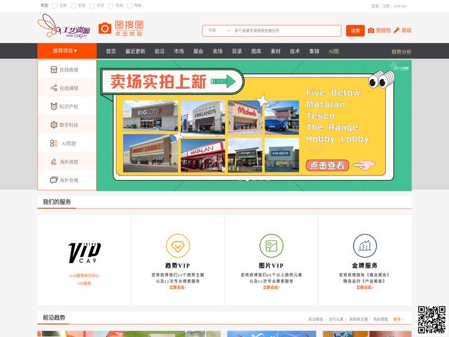
Task: Open the 卖场 nav item
Action: 218,51
